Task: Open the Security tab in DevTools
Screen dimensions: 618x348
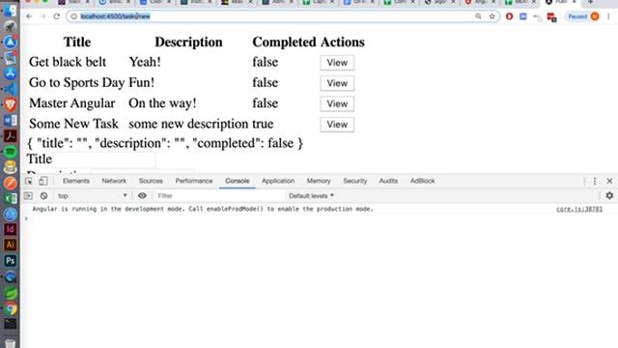Action: point(354,181)
